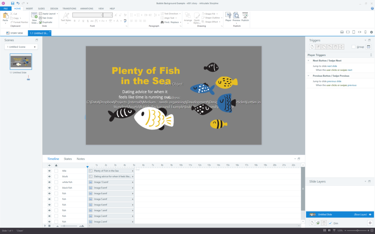Create a new trigger in Triggers panel
This screenshot has width=375, height=234.
[x=312, y=47]
